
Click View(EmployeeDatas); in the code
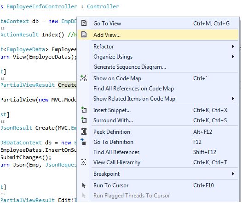[45, 57]
